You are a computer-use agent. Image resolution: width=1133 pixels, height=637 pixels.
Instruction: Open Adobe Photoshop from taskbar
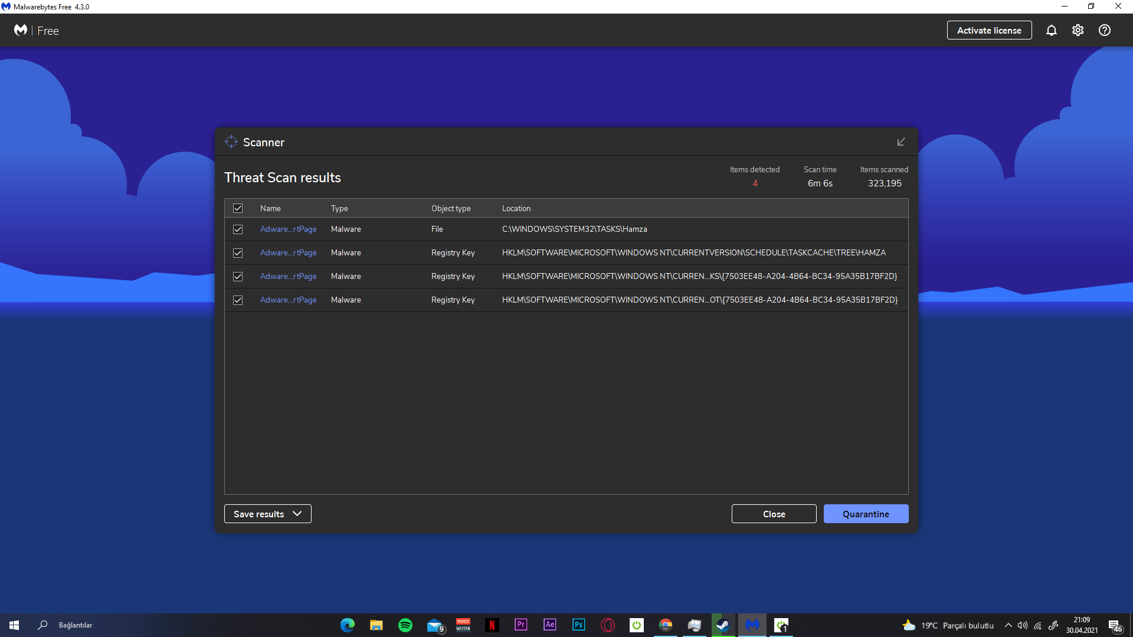578,625
